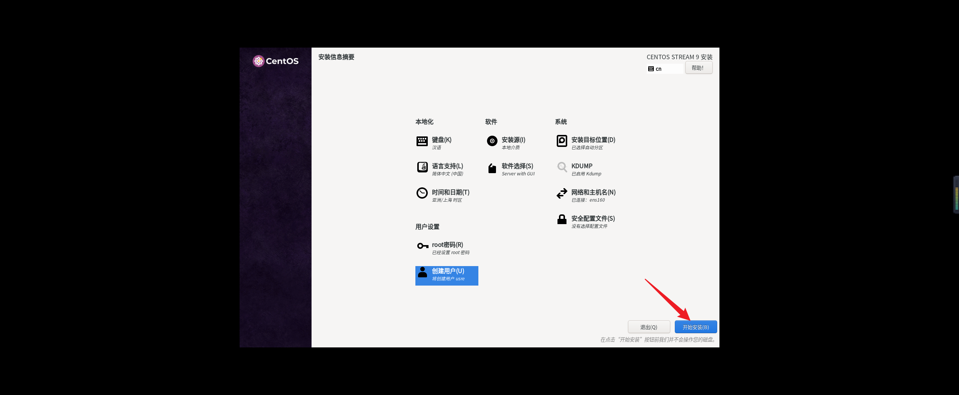The height and width of the screenshot is (395, 959).
Task: Click the 安装信息摘要 page title
Action: click(x=336, y=57)
